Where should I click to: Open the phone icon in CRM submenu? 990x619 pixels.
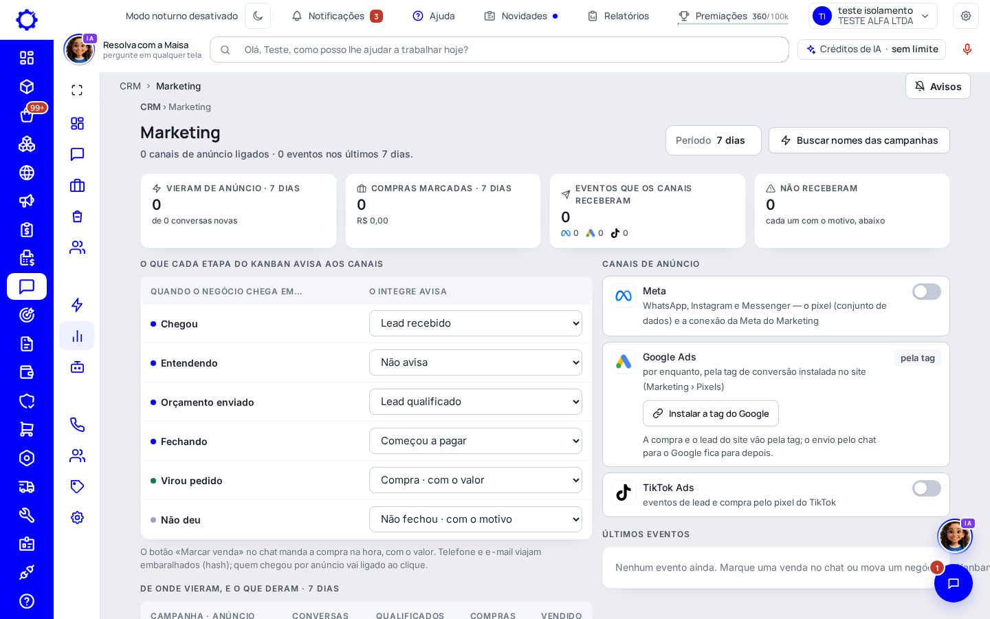click(x=77, y=424)
